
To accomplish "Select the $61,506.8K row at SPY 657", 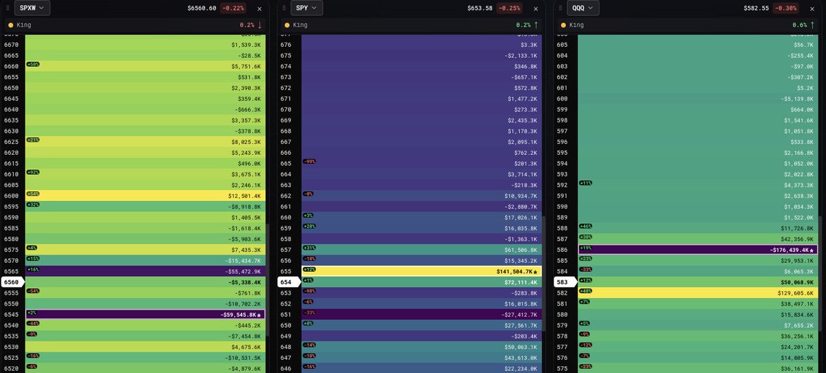I will pyautogui.click(x=421, y=250).
